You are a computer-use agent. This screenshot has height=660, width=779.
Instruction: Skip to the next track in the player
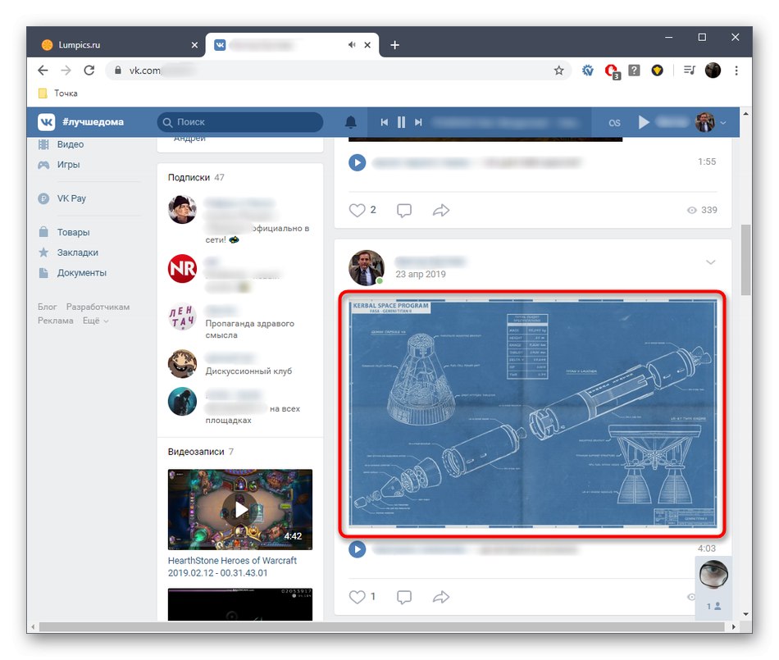tap(418, 121)
